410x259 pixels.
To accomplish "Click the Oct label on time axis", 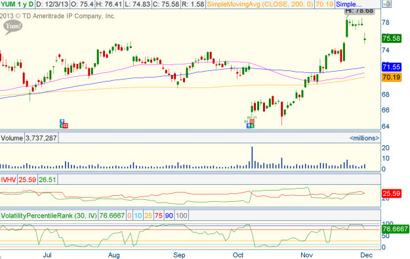I will (x=238, y=255).
